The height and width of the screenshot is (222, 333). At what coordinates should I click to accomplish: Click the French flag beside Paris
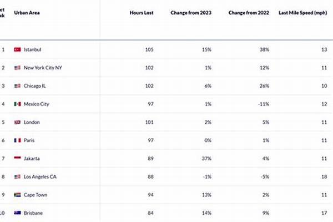[17, 140]
